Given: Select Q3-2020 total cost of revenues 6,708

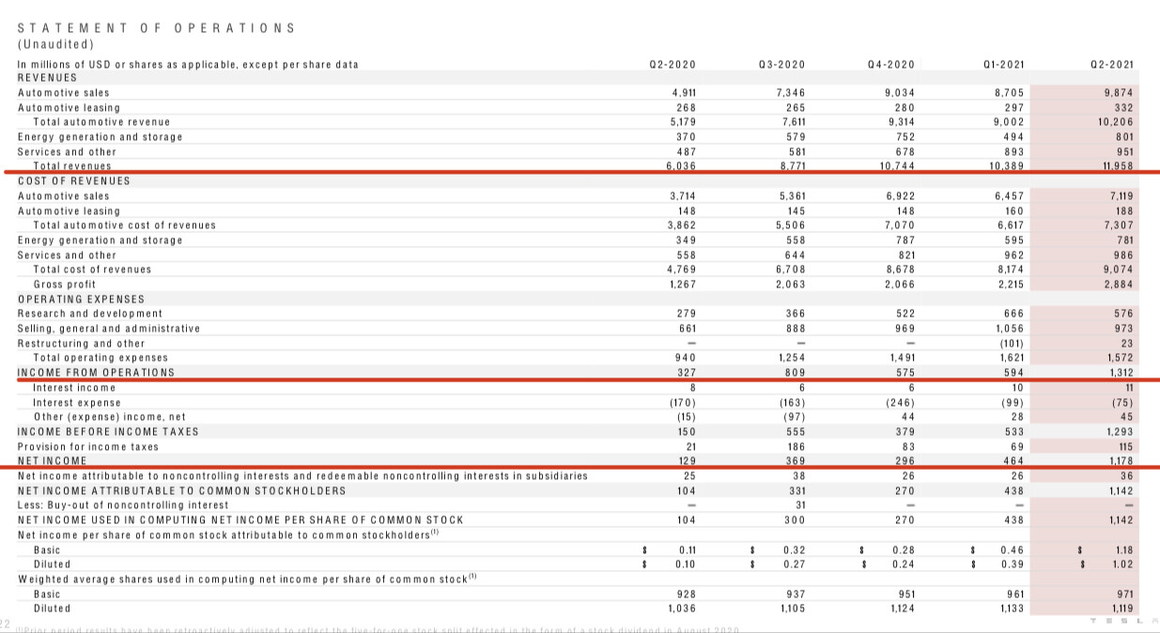Looking at the screenshot, I should click(790, 270).
